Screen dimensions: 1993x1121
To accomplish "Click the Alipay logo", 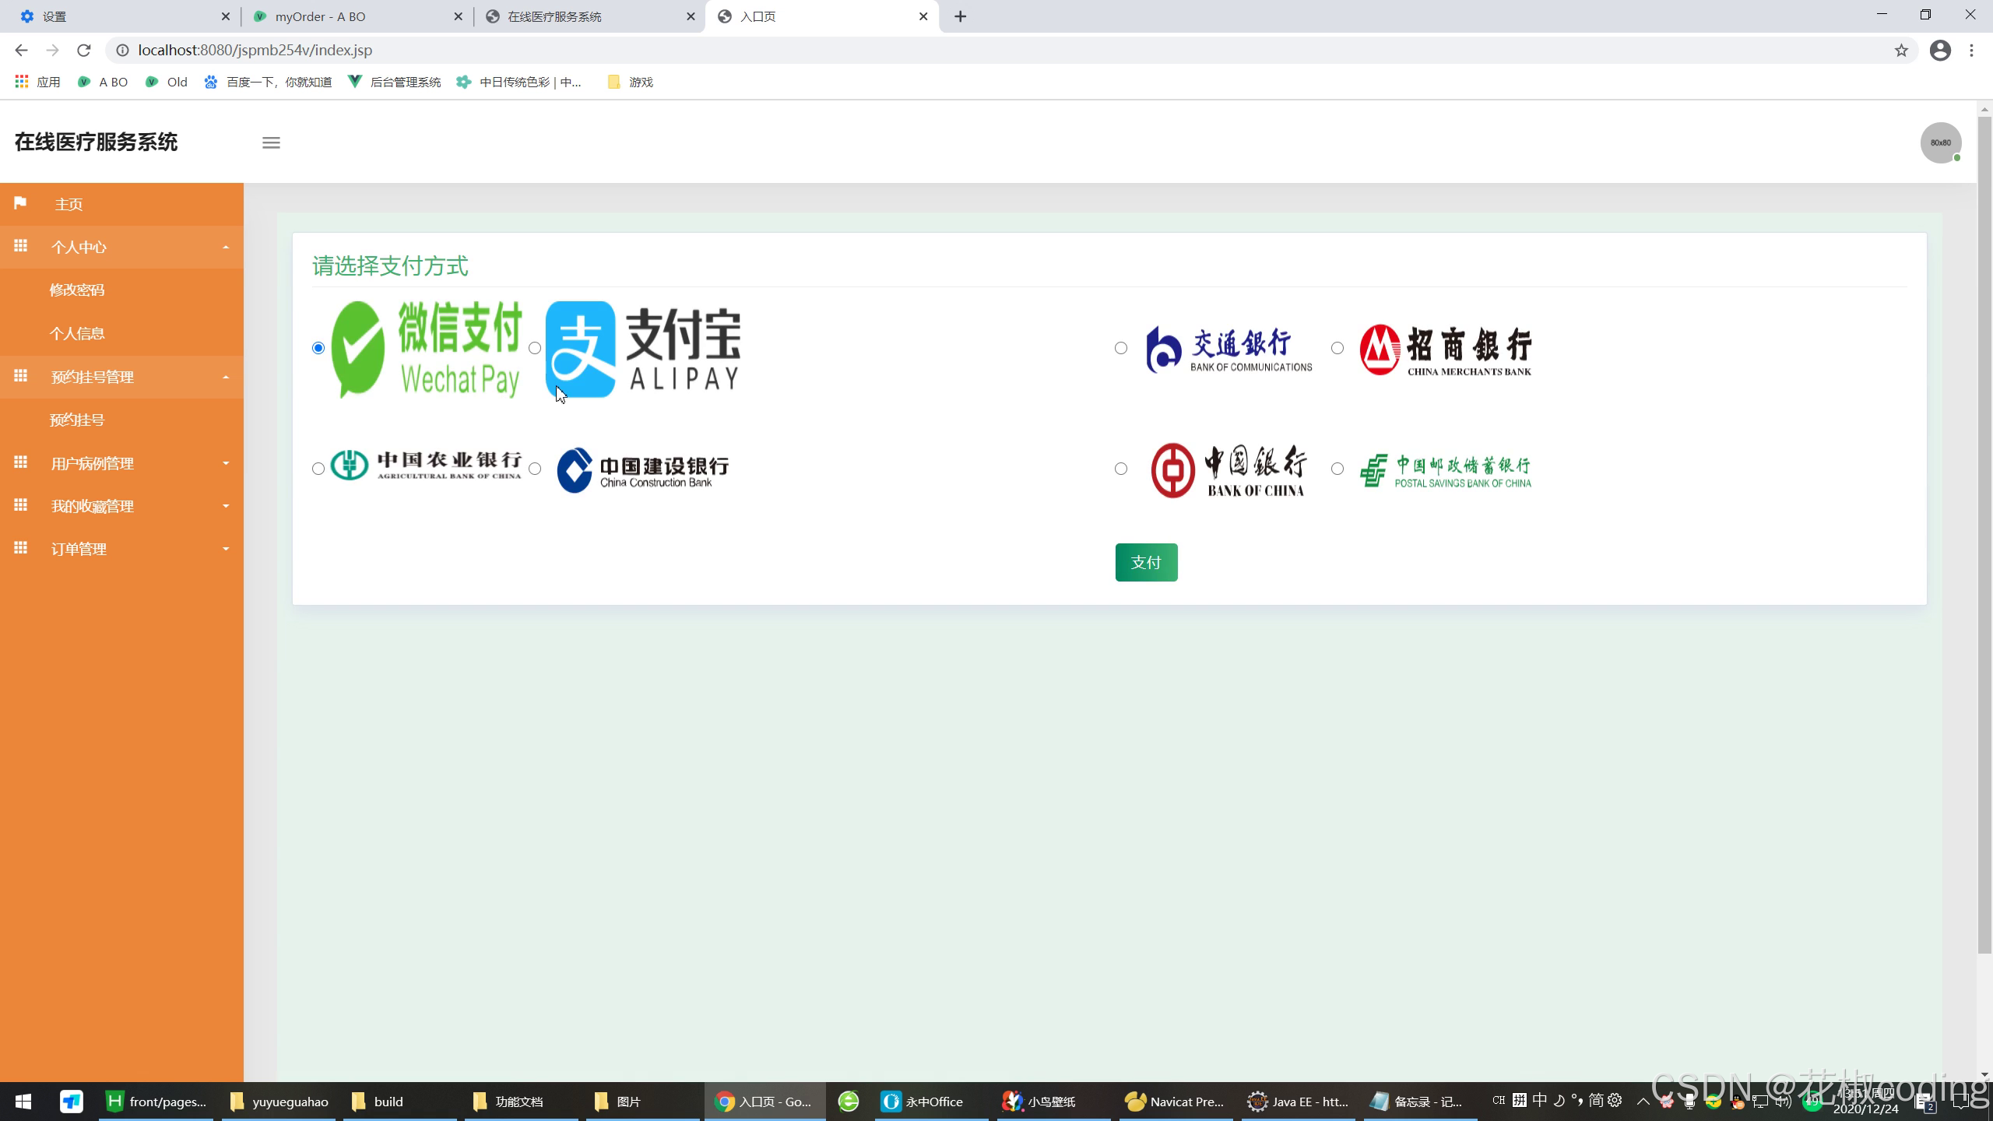I will pyautogui.click(x=641, y=349).
